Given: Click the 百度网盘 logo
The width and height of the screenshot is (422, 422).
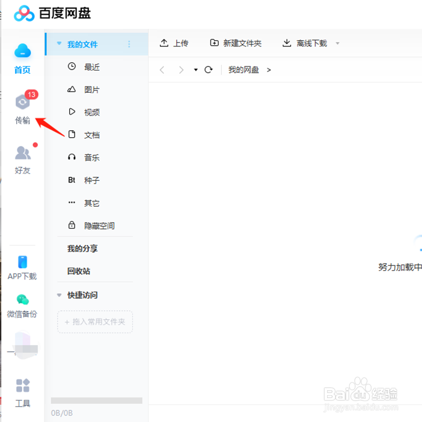Looking at the screenshot, I should tap(52, 13).
